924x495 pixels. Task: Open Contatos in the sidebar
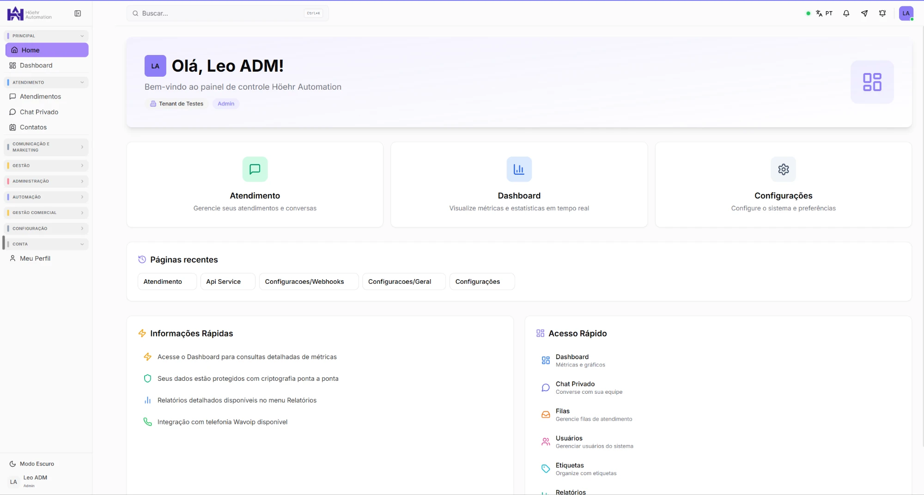[47, 128]
